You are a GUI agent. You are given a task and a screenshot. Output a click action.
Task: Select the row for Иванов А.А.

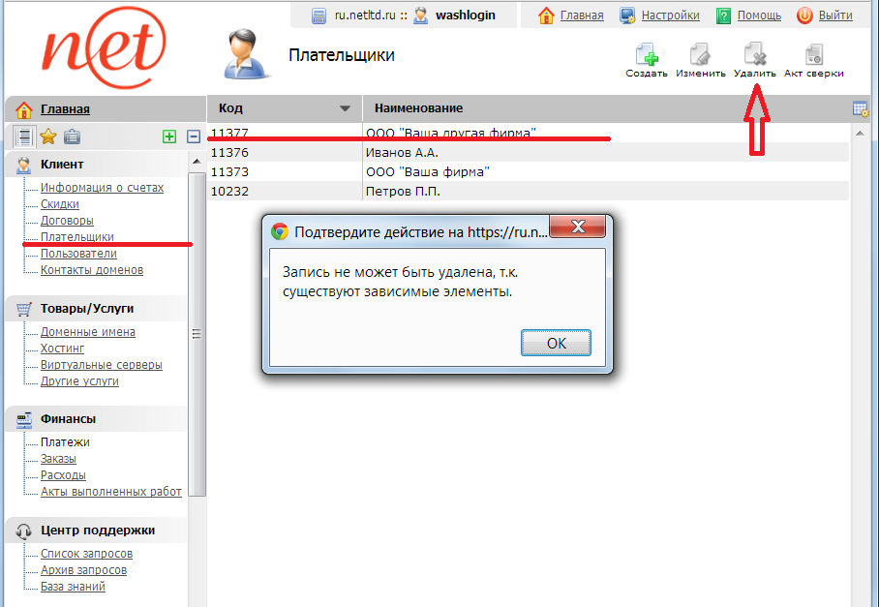[x=402, y=153]
